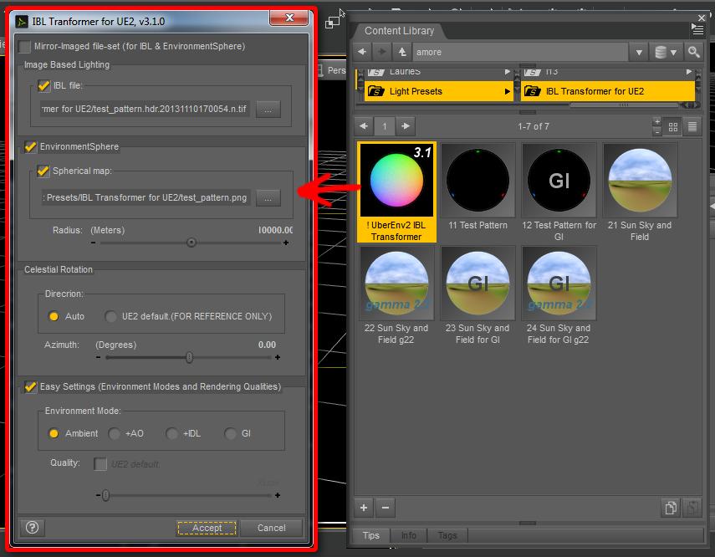This screenshot has width=715, height=557.
Task: Enable Mirror-Imaged file-set checkbox
Action: coord(24,47)
